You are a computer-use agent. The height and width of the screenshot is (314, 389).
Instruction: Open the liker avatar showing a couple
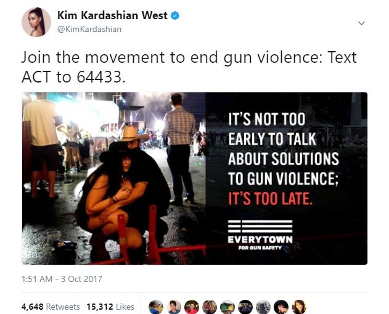point(210,307)
